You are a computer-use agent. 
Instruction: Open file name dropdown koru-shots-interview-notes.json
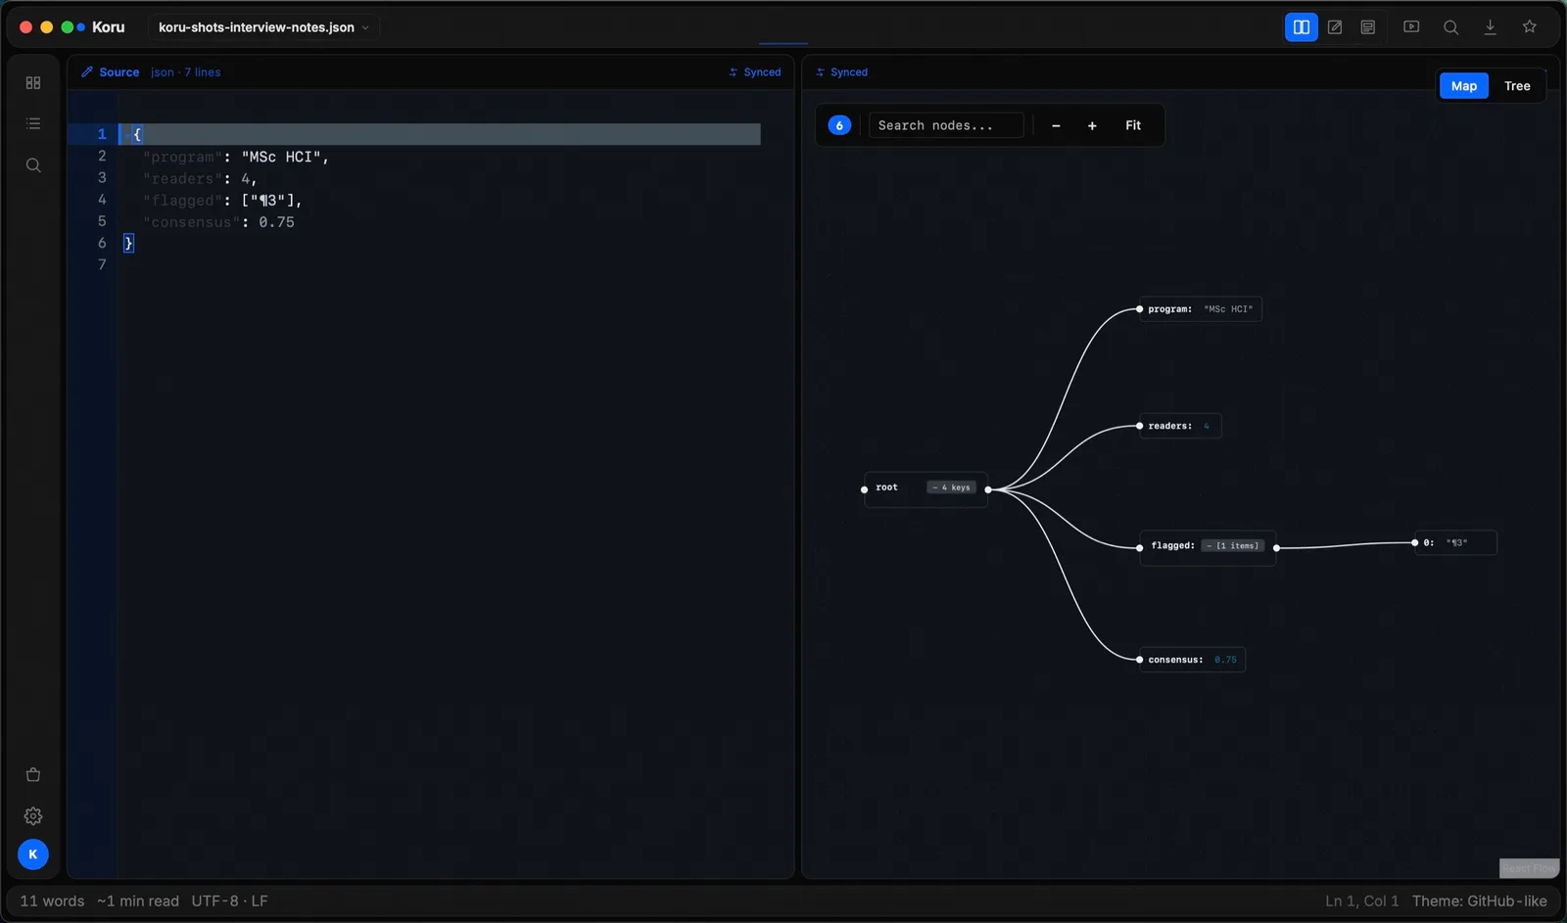click(x=263, y=27)
